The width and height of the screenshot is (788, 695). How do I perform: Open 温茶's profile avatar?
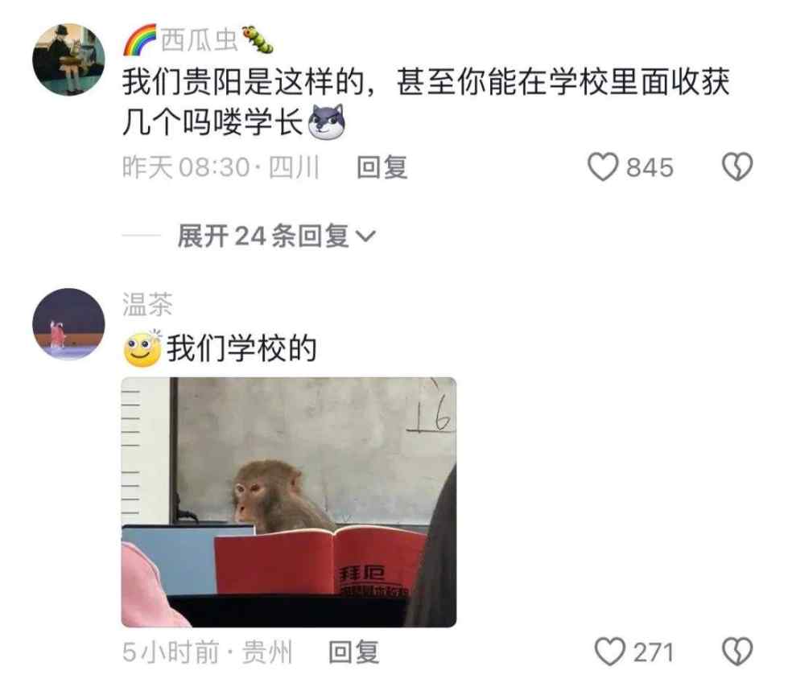point(69,324)
